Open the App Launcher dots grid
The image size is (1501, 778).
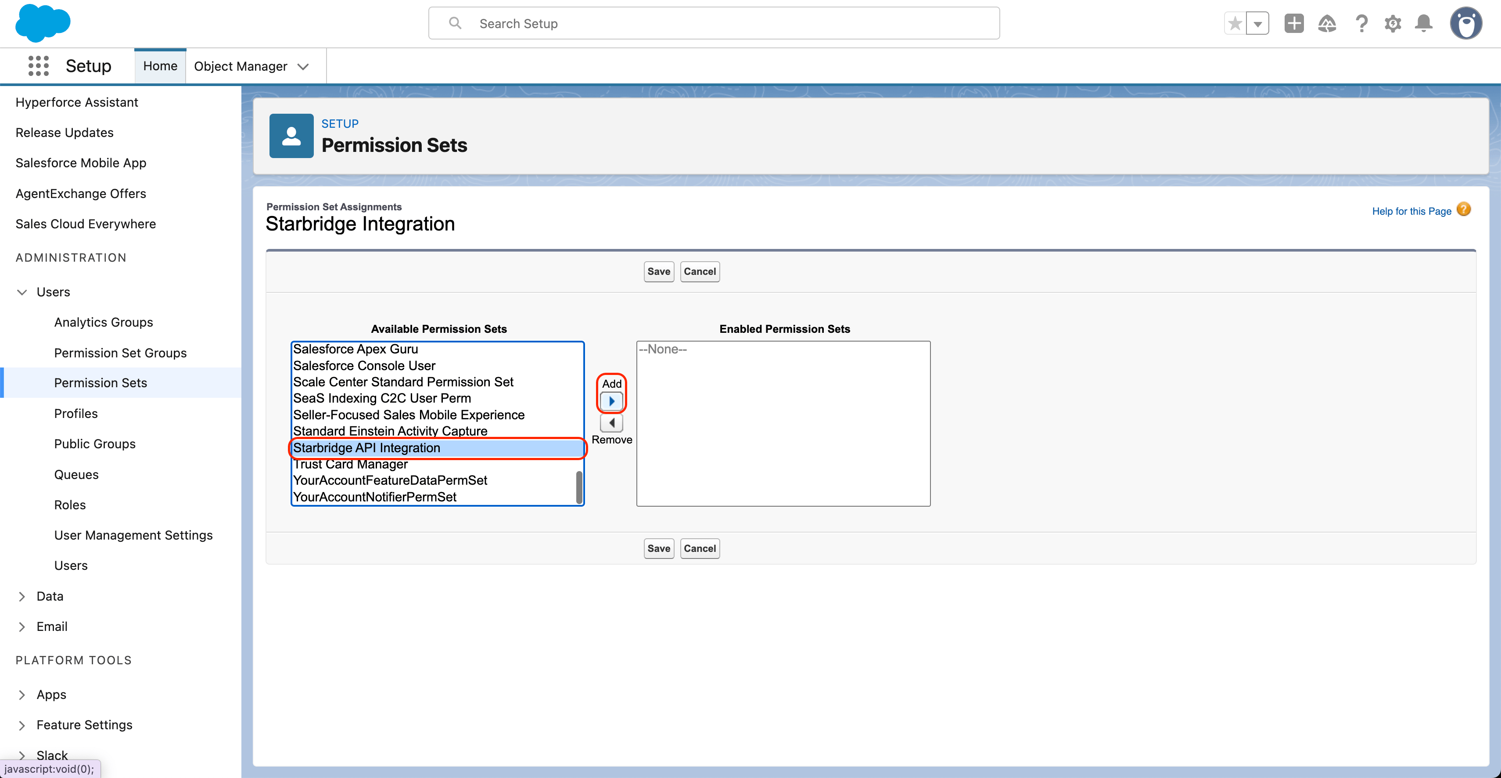pos(39,66)
